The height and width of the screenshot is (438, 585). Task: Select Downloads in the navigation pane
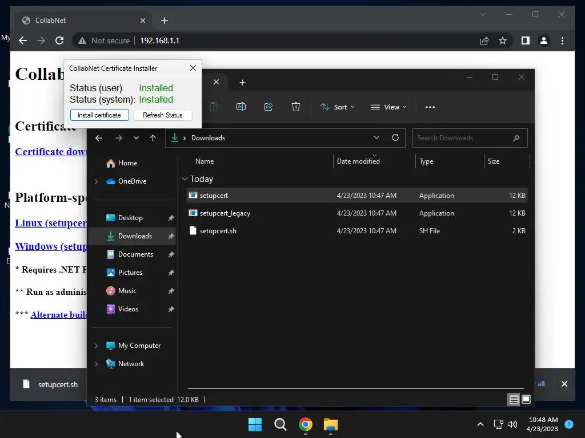coord(132,236)
